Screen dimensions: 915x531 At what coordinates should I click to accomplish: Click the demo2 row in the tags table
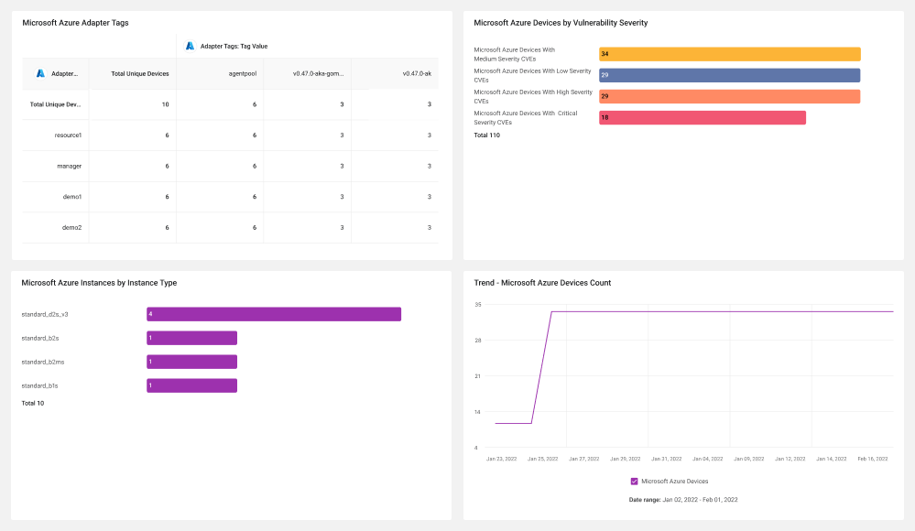(231, 228)
